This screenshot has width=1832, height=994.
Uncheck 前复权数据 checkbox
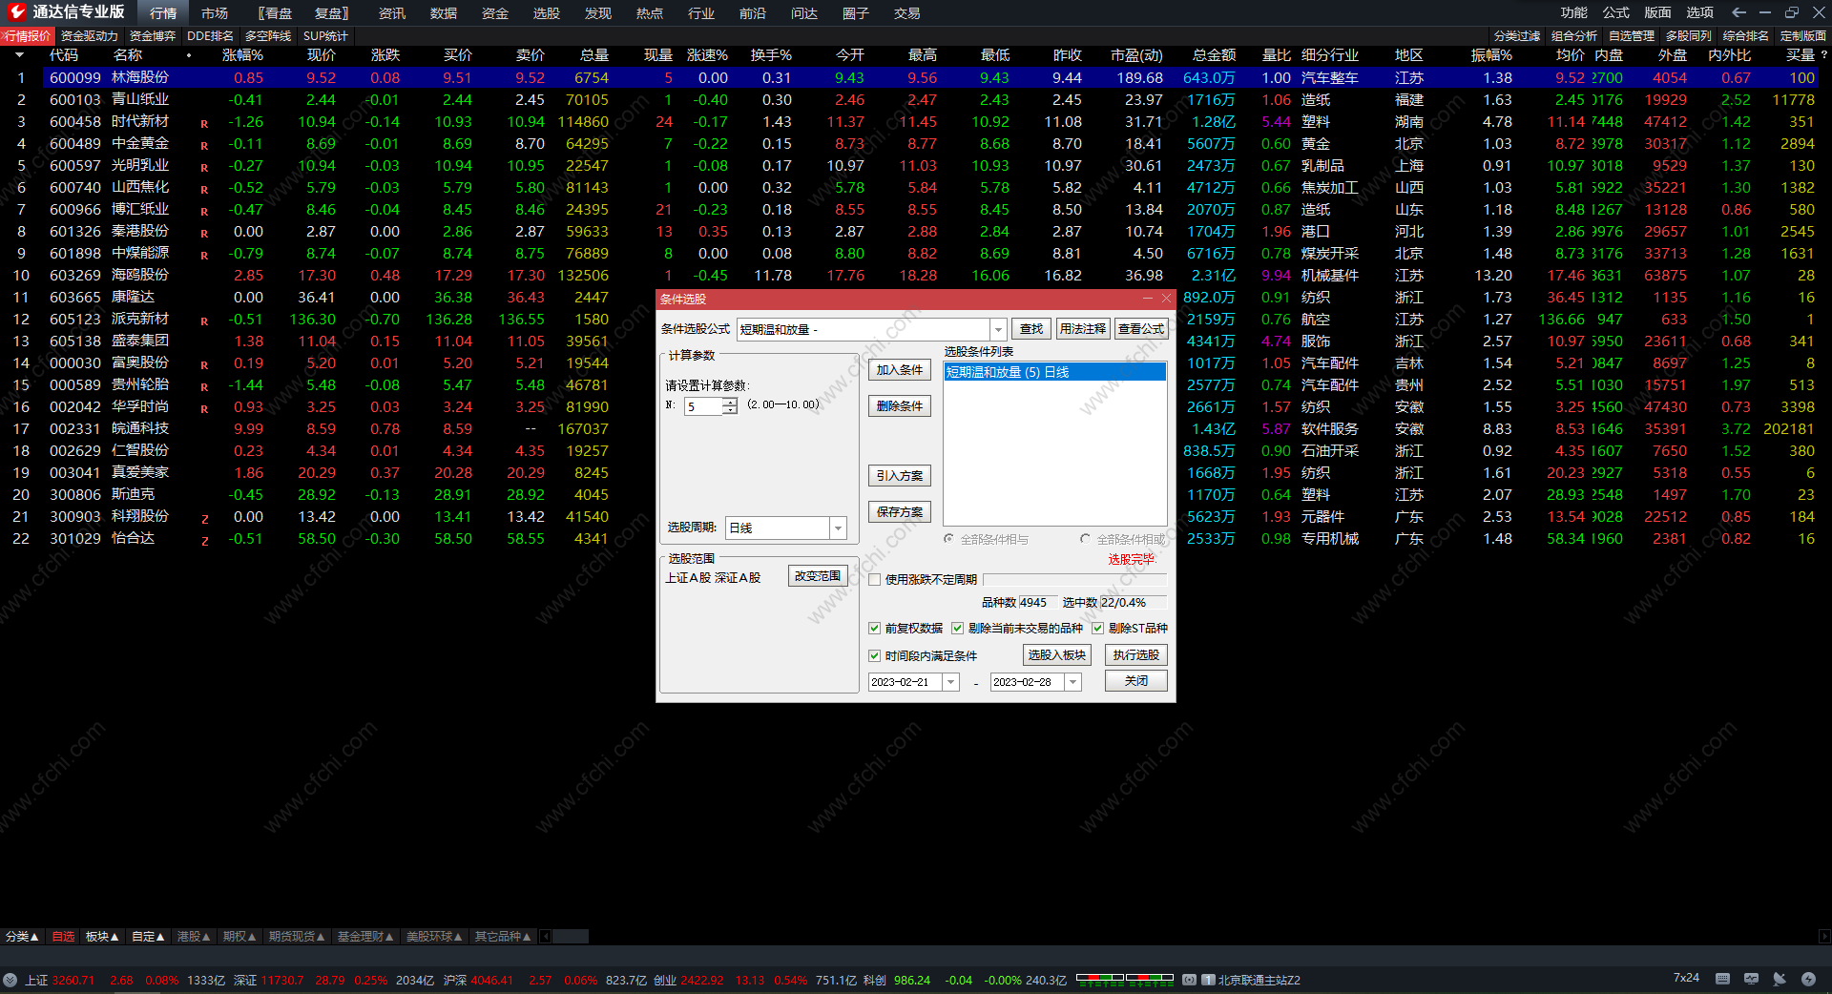coord(875,629)
